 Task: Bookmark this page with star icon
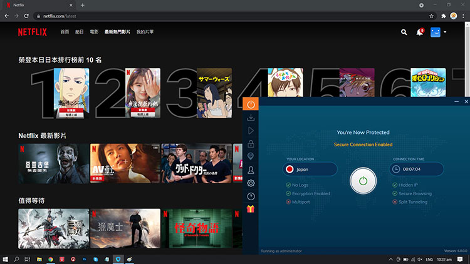431,16
